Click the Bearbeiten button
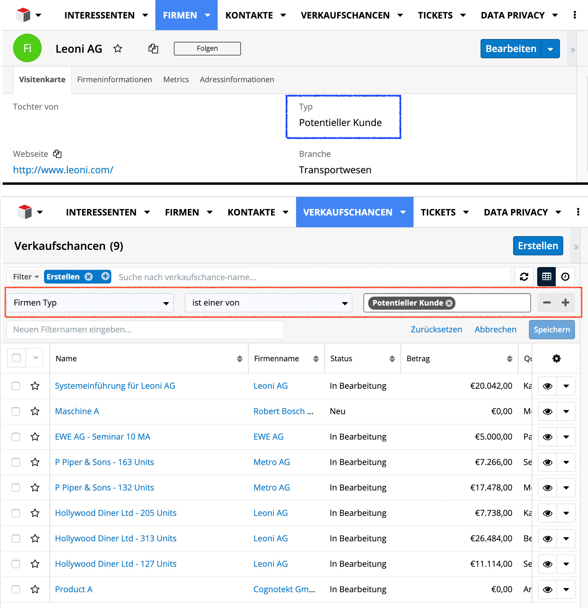588x608 pixels. 511,49
